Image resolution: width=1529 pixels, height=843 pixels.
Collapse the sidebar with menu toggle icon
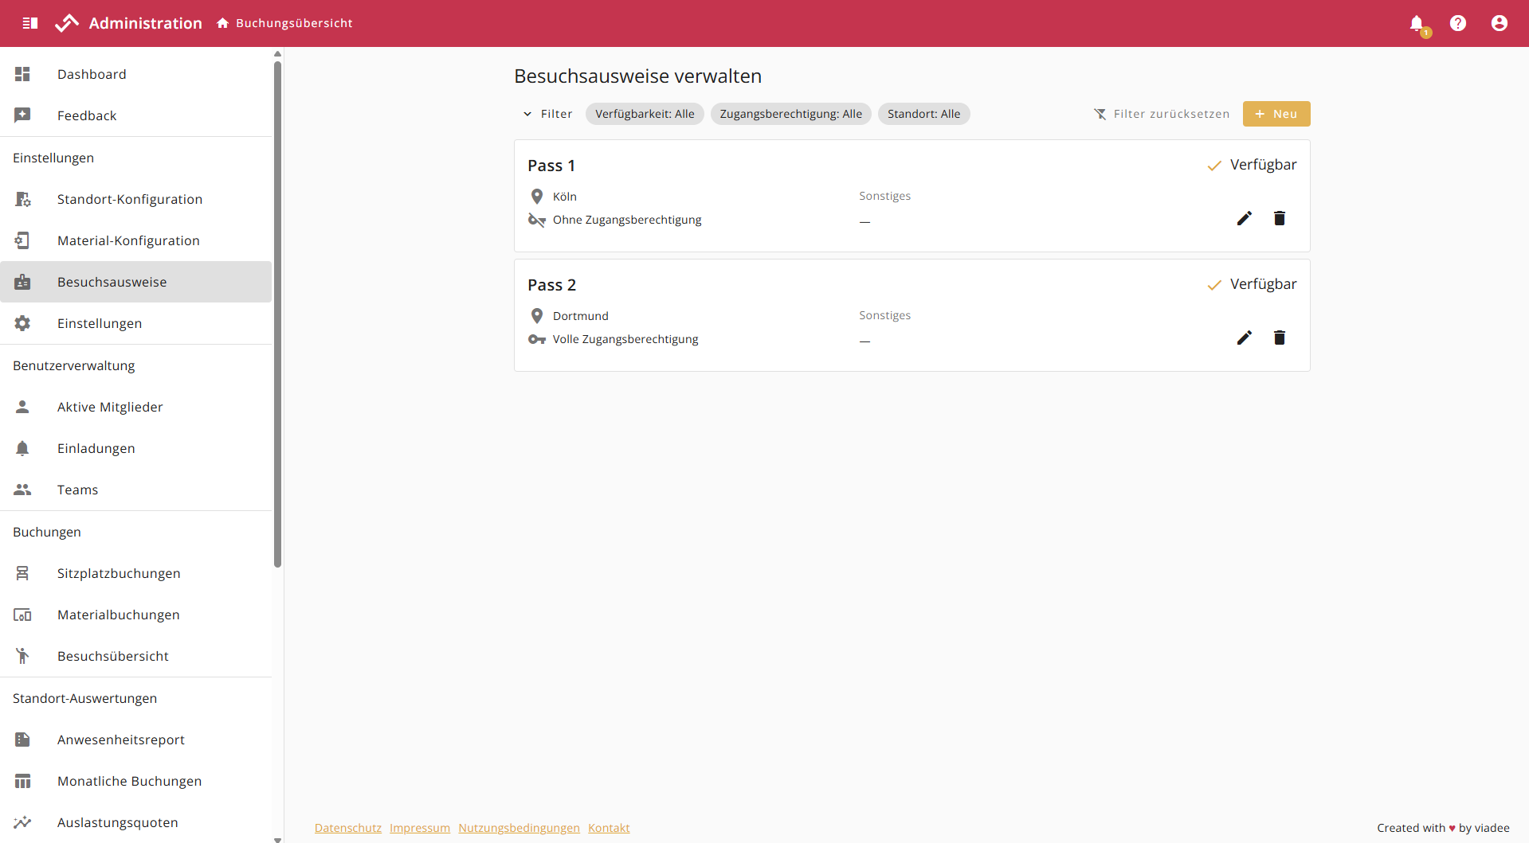coord(30,23)
